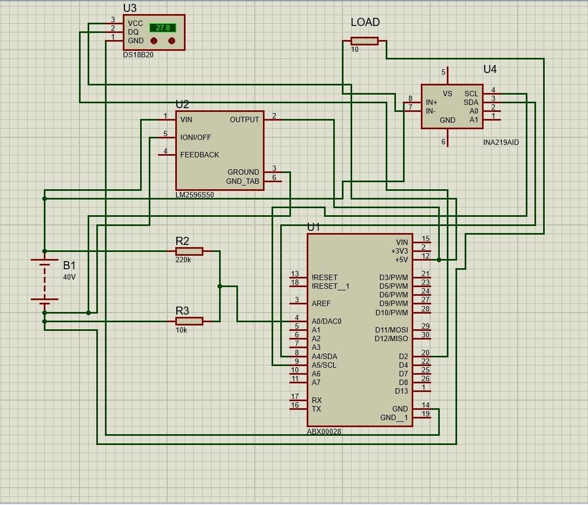Click the Arduino AREF pin 3

click(298, 304)
